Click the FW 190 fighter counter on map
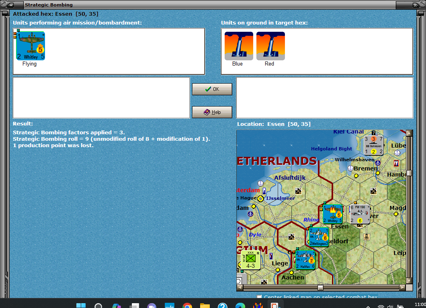Viewport: 426px width, 308px height. (x=360, y=214)
